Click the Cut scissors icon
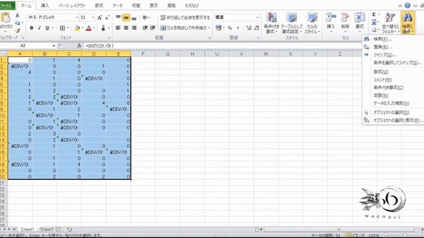Image resolution: width=424 pixels, height=238 pixels. (x=17, y=15)
